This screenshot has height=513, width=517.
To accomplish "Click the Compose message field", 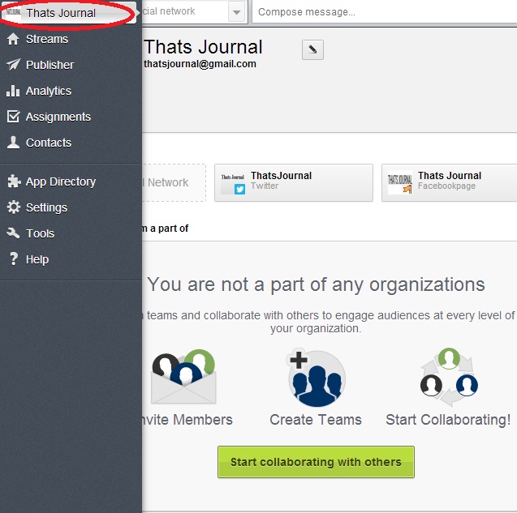I will pos(385,12).
